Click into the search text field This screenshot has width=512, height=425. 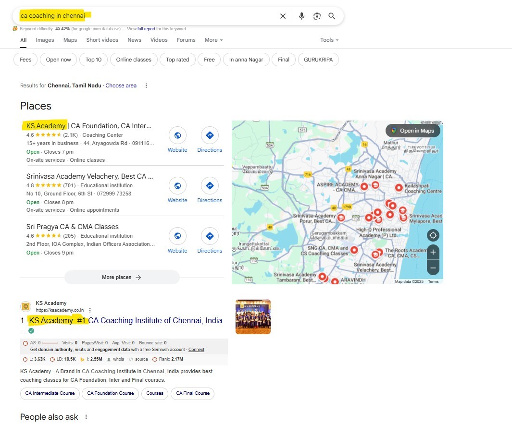click(x=147, y=16)
